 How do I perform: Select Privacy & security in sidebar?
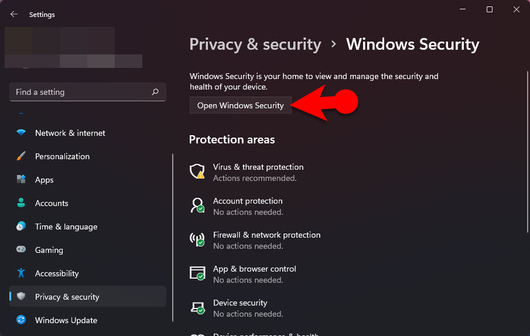coord(88,297)
